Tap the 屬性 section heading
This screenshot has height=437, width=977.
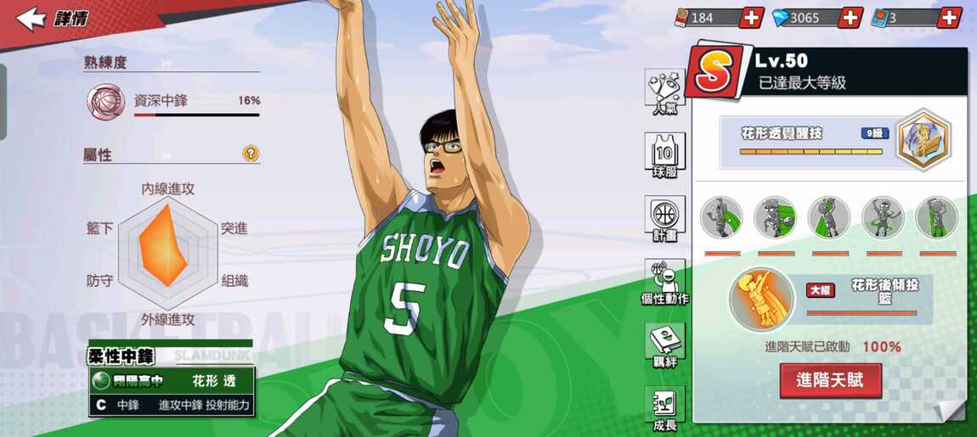pos(98,154)
